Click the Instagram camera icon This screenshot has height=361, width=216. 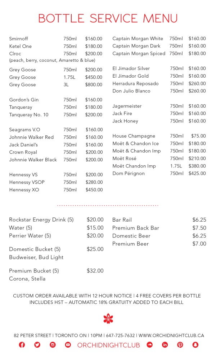pyautogui.click(x=53, y=345)
